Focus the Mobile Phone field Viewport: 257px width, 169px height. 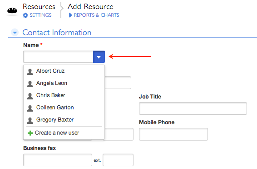coord(173,134)
